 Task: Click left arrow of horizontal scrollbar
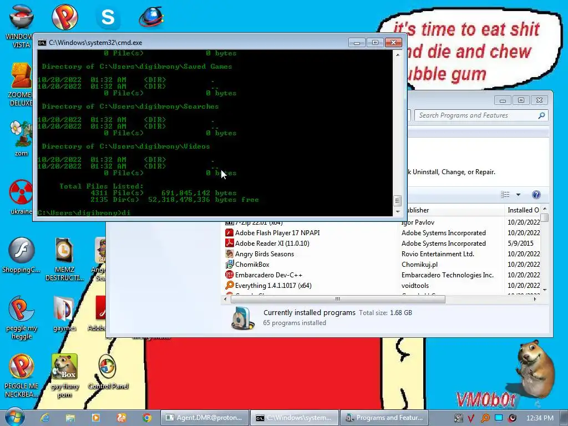pyautogui.click(x=225, y=299)
